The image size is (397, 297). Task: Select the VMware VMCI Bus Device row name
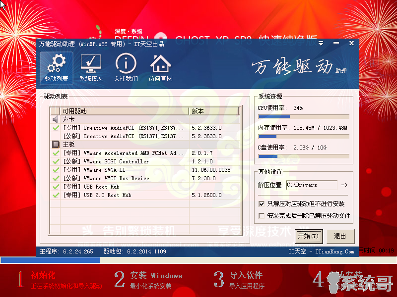click(106, 178)
